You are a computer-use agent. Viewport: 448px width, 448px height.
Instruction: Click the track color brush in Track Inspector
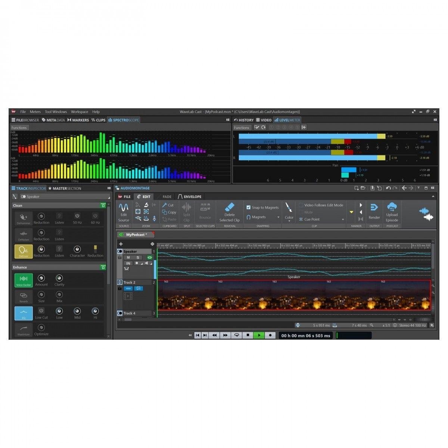15,196
